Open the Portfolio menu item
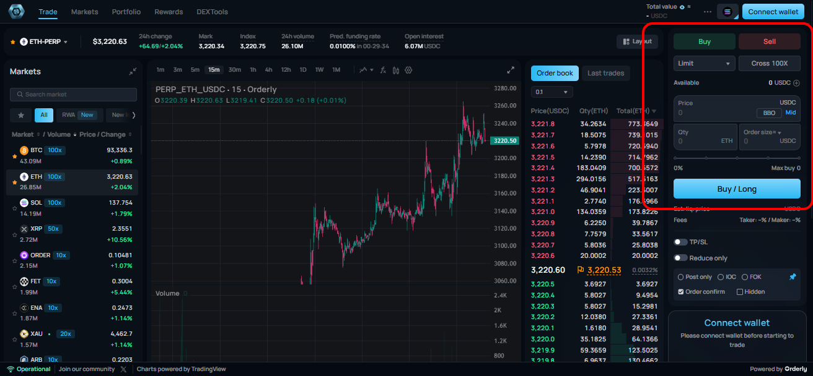This screenshot has width=813, height=376. pos(126,11)
